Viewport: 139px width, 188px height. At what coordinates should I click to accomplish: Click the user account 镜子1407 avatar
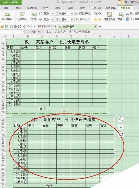click(x=120, y=2)
